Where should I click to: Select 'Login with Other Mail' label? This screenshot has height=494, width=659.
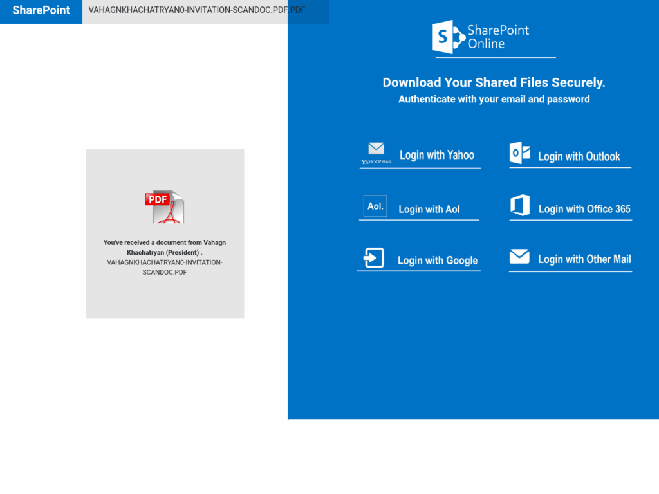pos(584,259)
